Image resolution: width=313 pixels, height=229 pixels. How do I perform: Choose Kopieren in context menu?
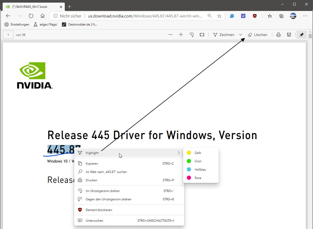point(129,164)
